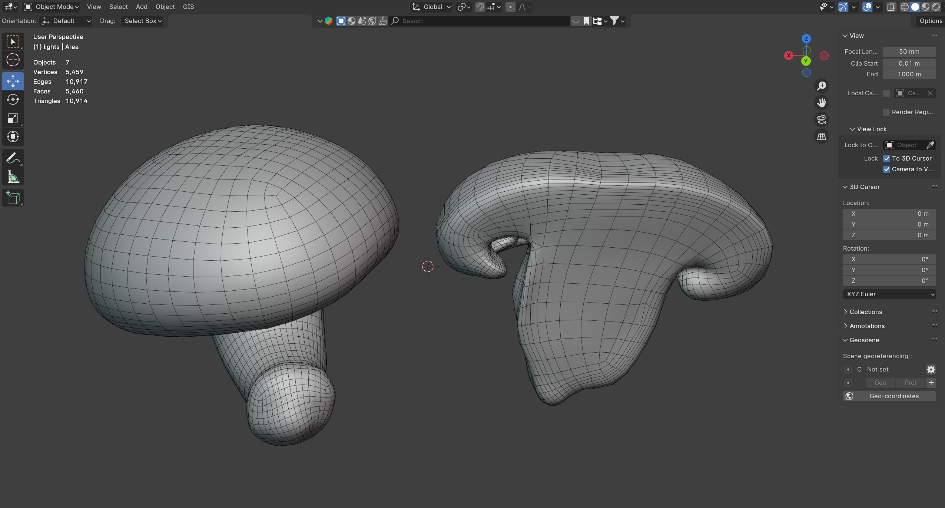Click the Focal Length 50 mm field
This screenshot has height=508, width=945.
click(909, 52)
